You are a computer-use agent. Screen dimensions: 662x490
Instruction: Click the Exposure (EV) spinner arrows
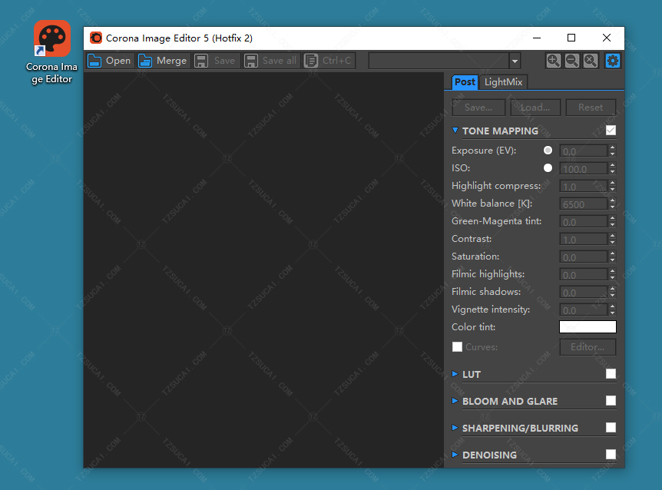pos(612,151)
